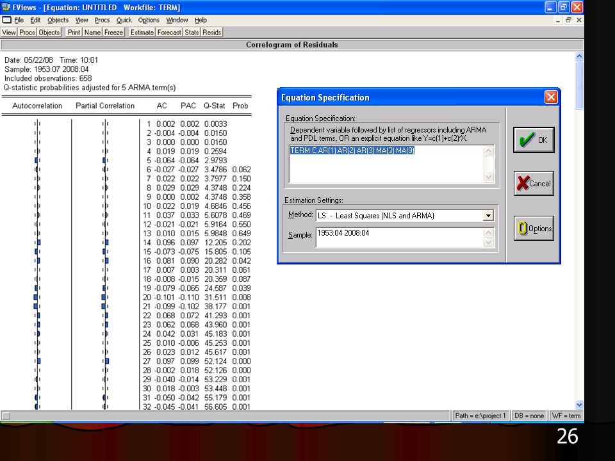Click the Autocorrelation column header

[37, 106]
